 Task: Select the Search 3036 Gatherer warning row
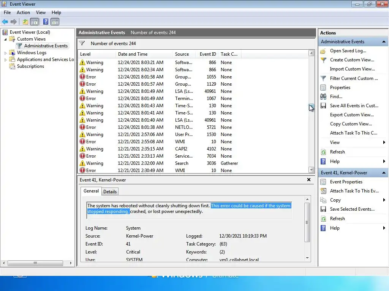tap(193, 163)
